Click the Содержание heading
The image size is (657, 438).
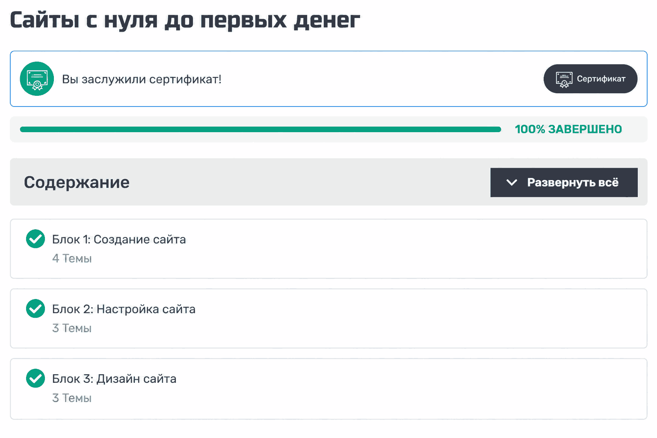pos(77,182)
